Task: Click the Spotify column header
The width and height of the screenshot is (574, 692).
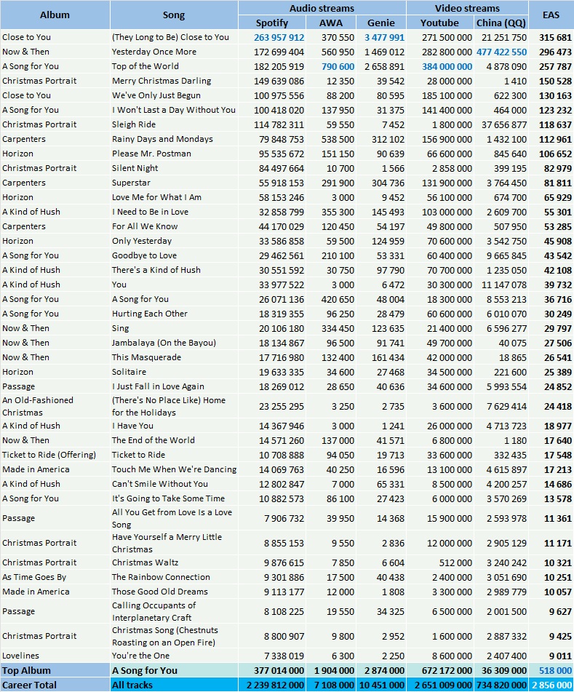Action: 272,23
